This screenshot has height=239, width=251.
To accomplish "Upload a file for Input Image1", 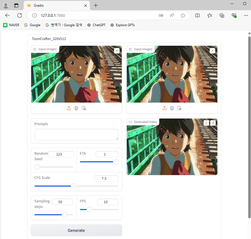I will 69,108.
